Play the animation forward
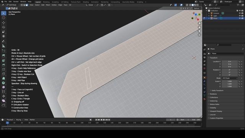Viewport: 245px width, 138px height. pos(104,120)
